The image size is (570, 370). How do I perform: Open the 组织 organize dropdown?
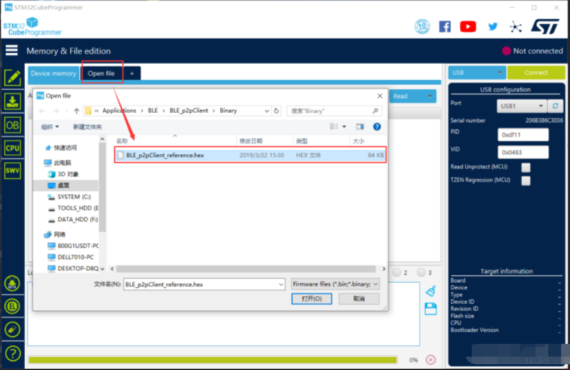tap(50, 127)
